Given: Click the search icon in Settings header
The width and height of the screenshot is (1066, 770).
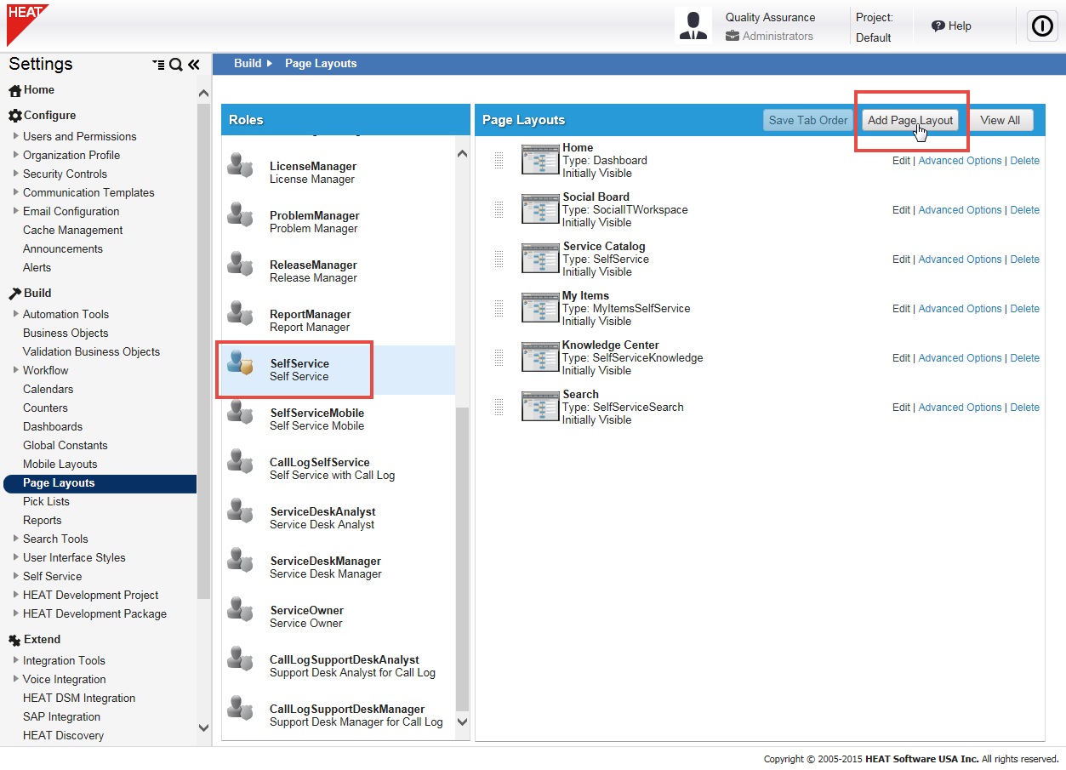Looking at the screenshot, I should click(x=176, y=65).
